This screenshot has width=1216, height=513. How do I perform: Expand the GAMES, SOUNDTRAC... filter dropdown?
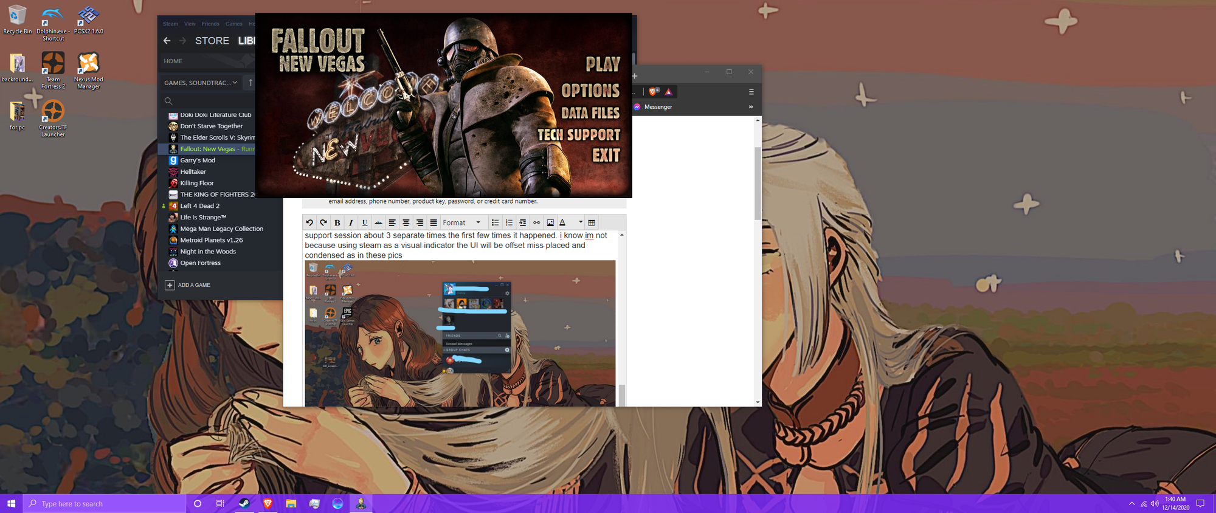click(x=201, y=83)
